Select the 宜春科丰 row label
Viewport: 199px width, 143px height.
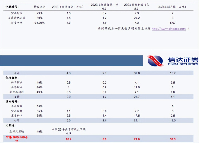(17, 116)
